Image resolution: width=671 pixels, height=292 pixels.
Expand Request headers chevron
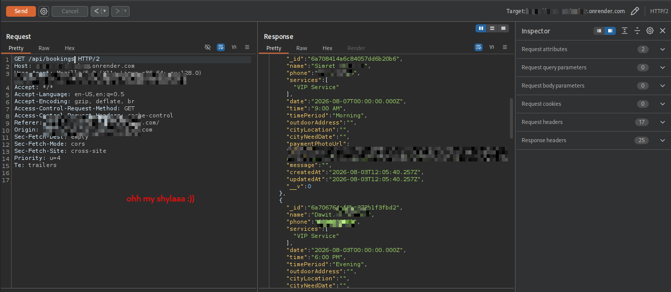662,122
